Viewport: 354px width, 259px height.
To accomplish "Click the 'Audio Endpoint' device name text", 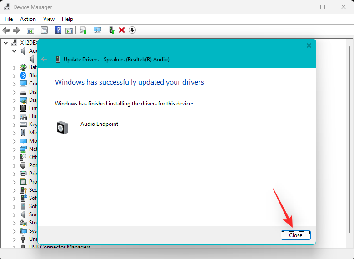I will click(99, 124).
